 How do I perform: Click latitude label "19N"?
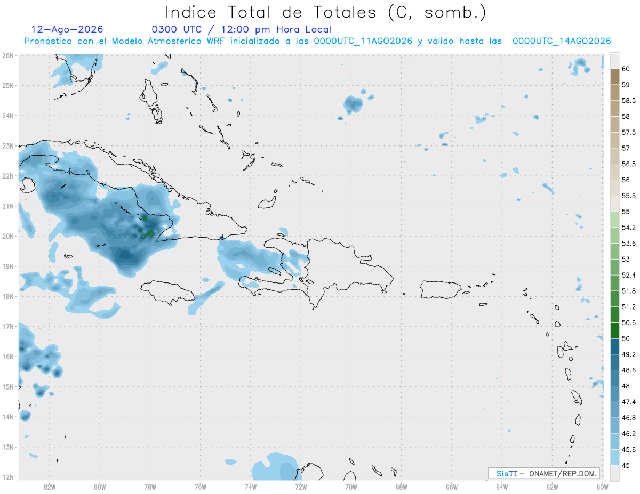tap(8, 266)
